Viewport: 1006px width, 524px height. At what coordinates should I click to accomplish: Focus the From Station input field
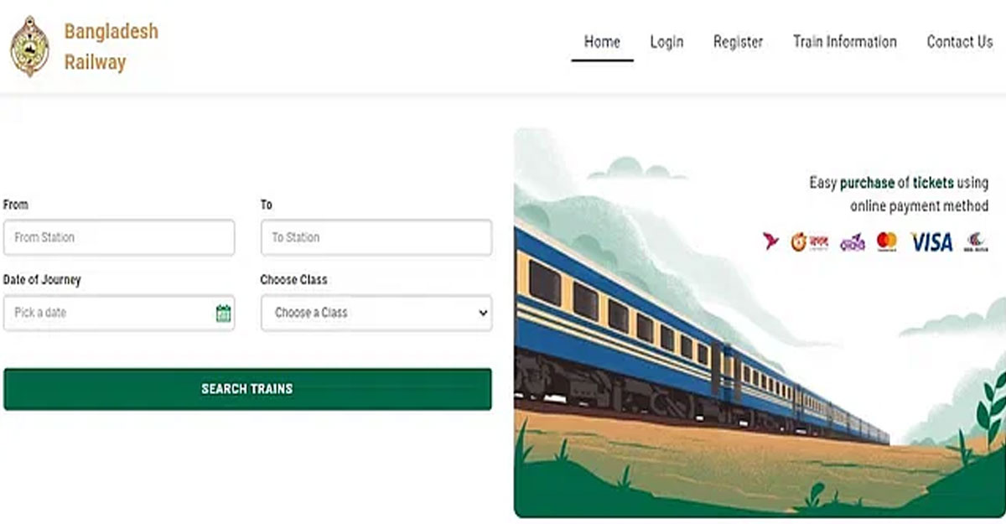119,237
